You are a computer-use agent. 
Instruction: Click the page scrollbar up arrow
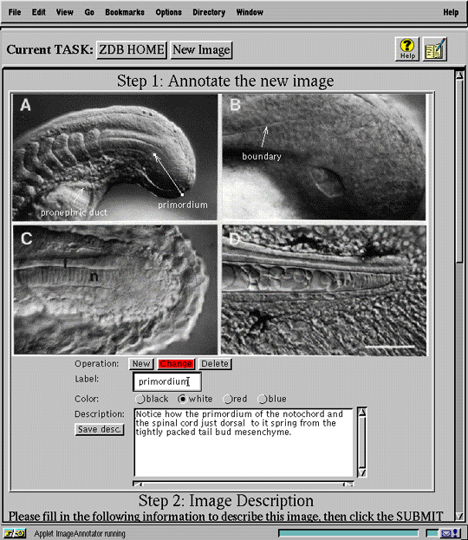[x=459, y=75]
